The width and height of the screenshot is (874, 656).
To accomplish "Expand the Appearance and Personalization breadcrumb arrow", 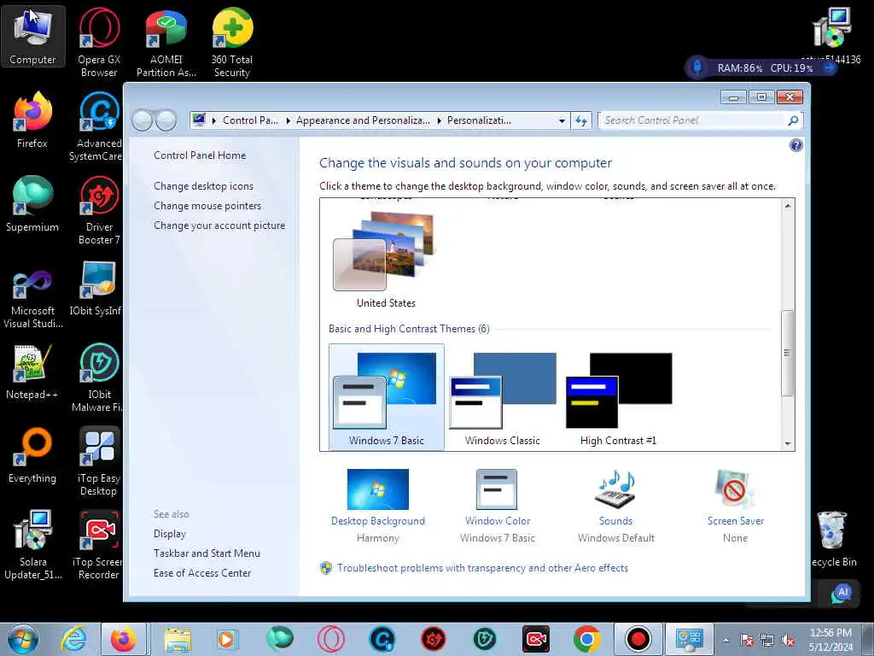I will point(440,120).
